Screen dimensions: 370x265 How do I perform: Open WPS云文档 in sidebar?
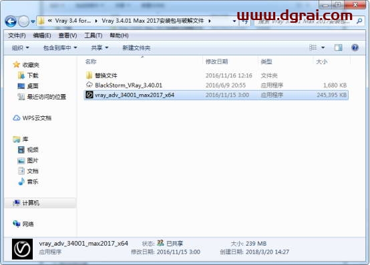(x=37, y=118)
